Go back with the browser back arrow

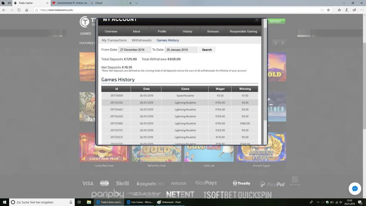[4, 10]
